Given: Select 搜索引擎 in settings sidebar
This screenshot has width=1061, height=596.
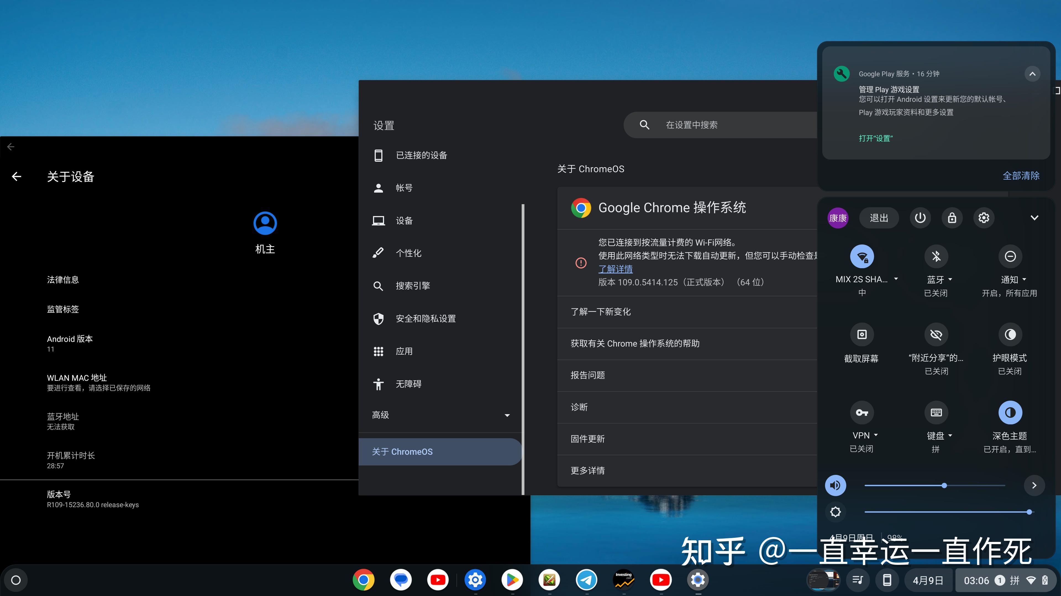Looking at the screenshot, I should [x=440, y=286].
